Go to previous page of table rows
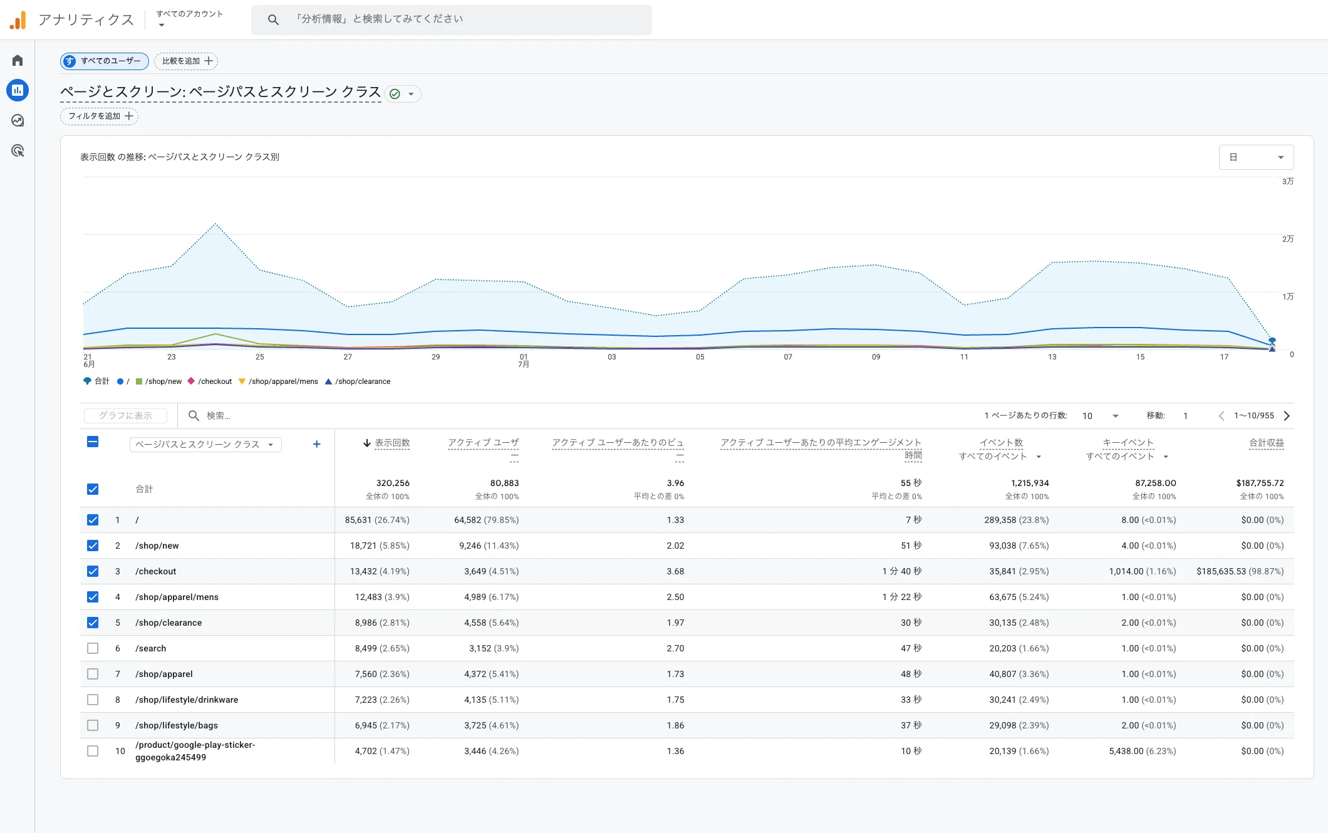The width and height of the screenshot is (1328, 833). (1221, 416)
